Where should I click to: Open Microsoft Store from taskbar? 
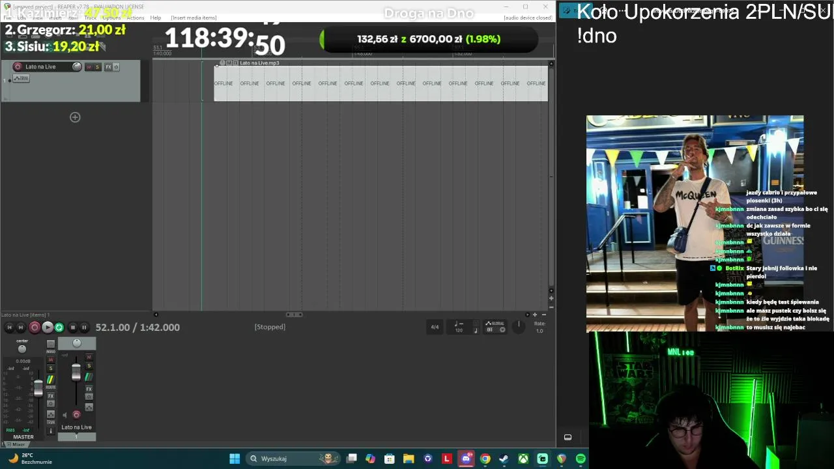[390, 459]
